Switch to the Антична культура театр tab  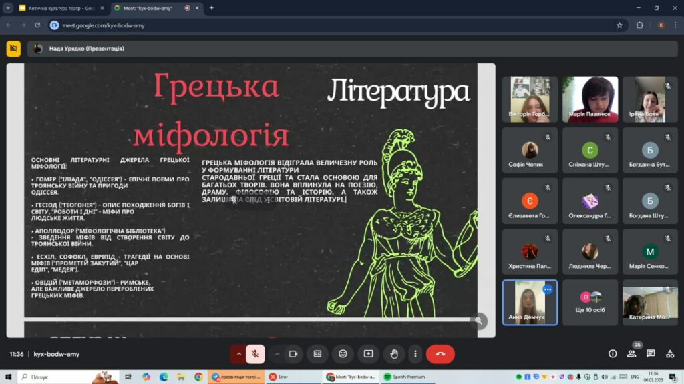[x=59, y=8]
